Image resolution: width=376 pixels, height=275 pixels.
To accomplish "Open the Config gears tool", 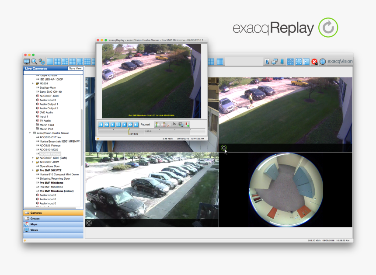I will [42, 62].
